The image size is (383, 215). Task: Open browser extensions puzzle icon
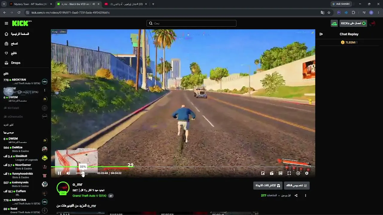(x=353, y=13)
